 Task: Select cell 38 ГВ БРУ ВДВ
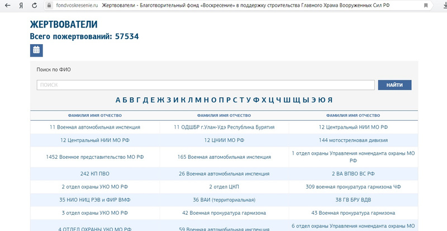(353, 200)
